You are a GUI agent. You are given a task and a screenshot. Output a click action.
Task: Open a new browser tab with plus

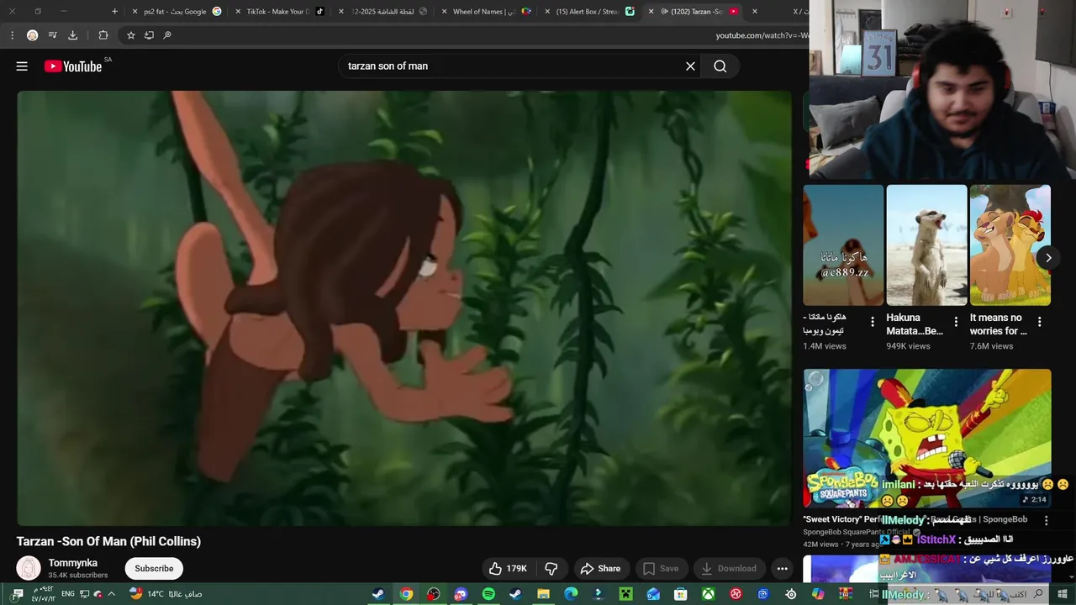coord(115,12)
